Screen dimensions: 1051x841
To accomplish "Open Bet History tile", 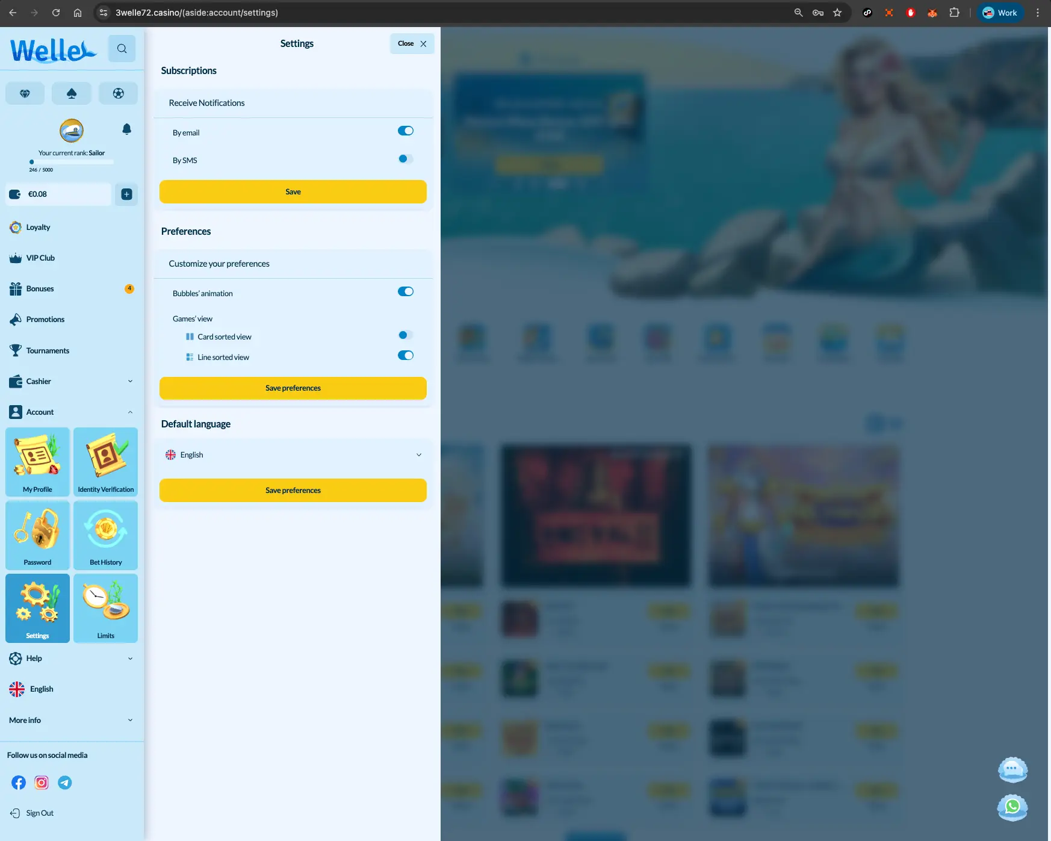I will coord(106,536).
